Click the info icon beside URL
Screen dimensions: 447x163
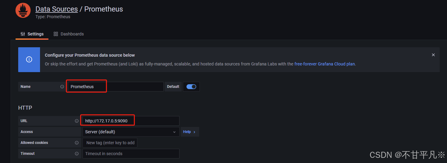click(77, 121)
